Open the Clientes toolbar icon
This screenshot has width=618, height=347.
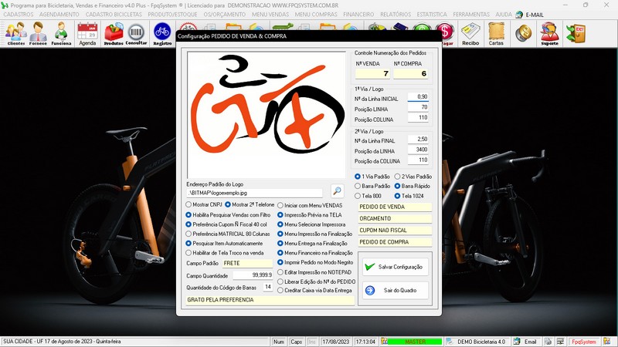[x=15, y=33]
